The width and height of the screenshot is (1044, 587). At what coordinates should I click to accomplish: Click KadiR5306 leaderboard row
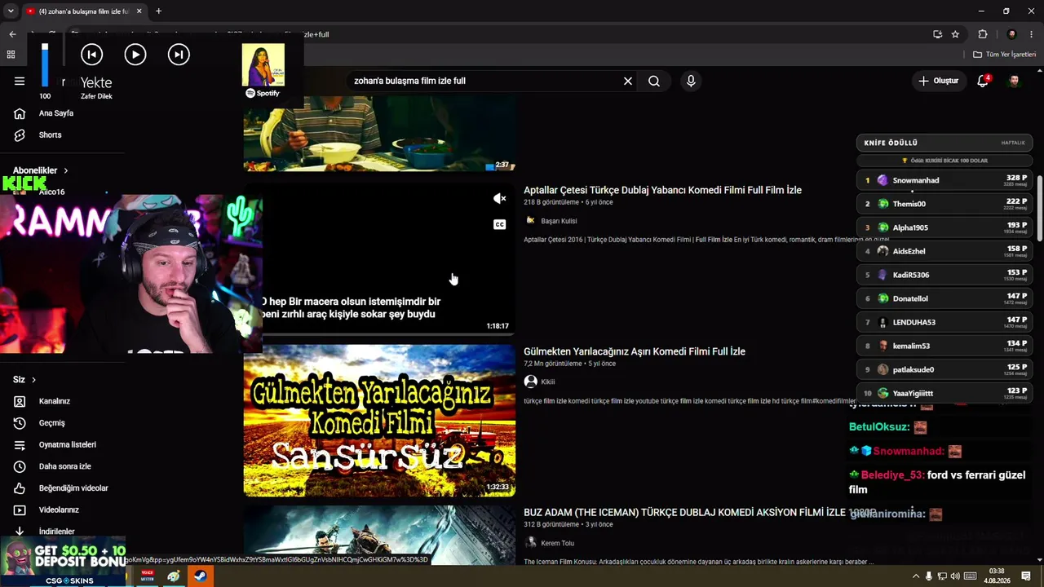point(944,275)
